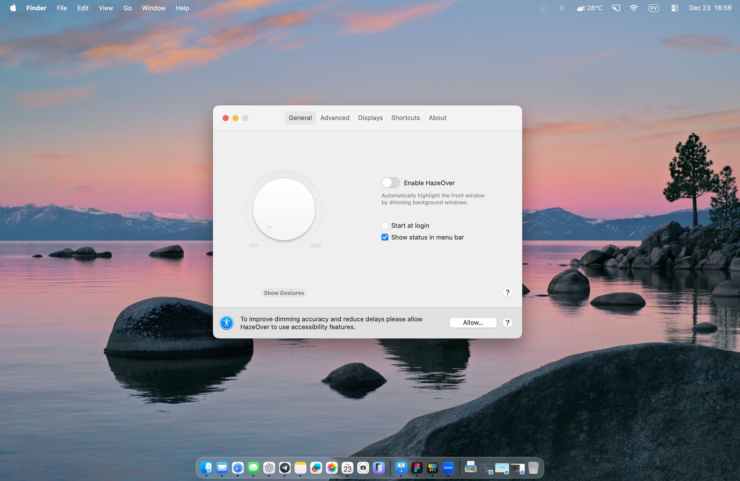Open the HazeOver menu bar status icon
Viewport: 740px width, 481px height.
pyautogui.click(x=543, y=8)
